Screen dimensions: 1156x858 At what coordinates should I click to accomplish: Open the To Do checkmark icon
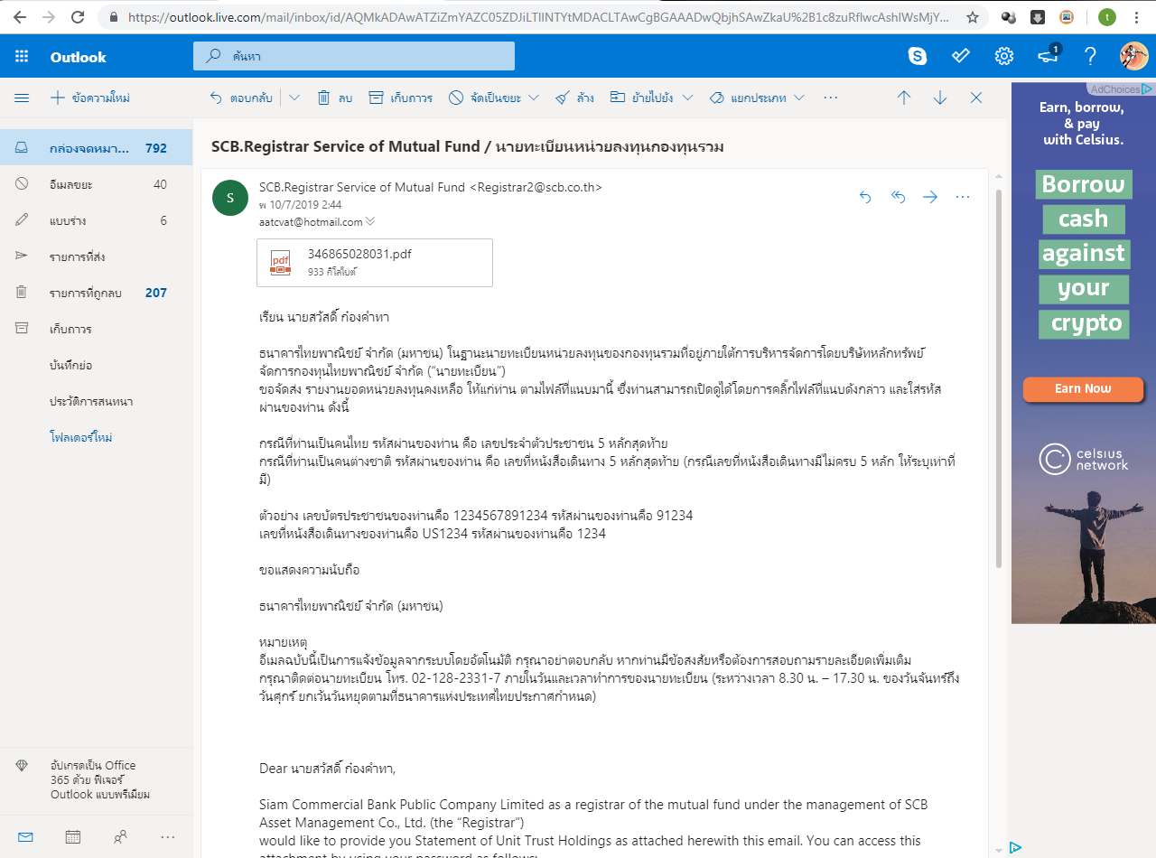pyautogui.click(x=961, y=57)
